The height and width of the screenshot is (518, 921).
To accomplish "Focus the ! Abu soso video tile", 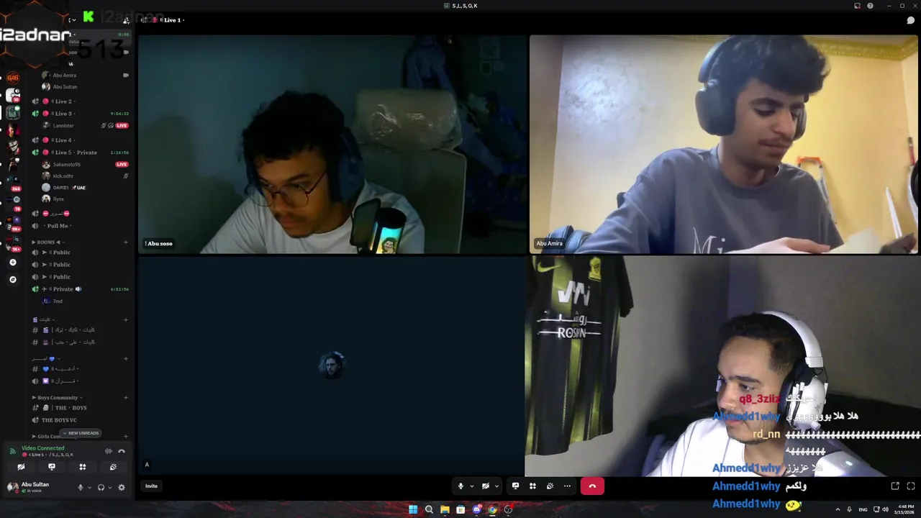I will [x=332, y=144].
